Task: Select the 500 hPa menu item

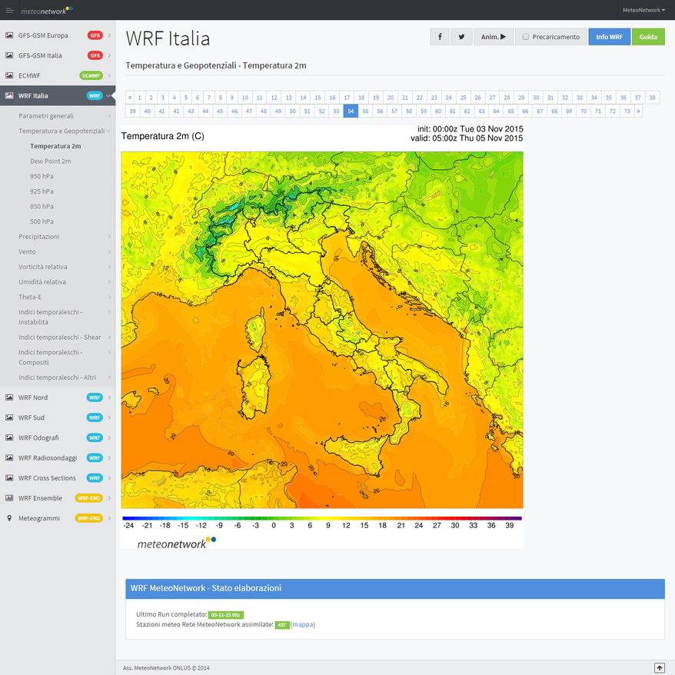Action: pos(42,221)
